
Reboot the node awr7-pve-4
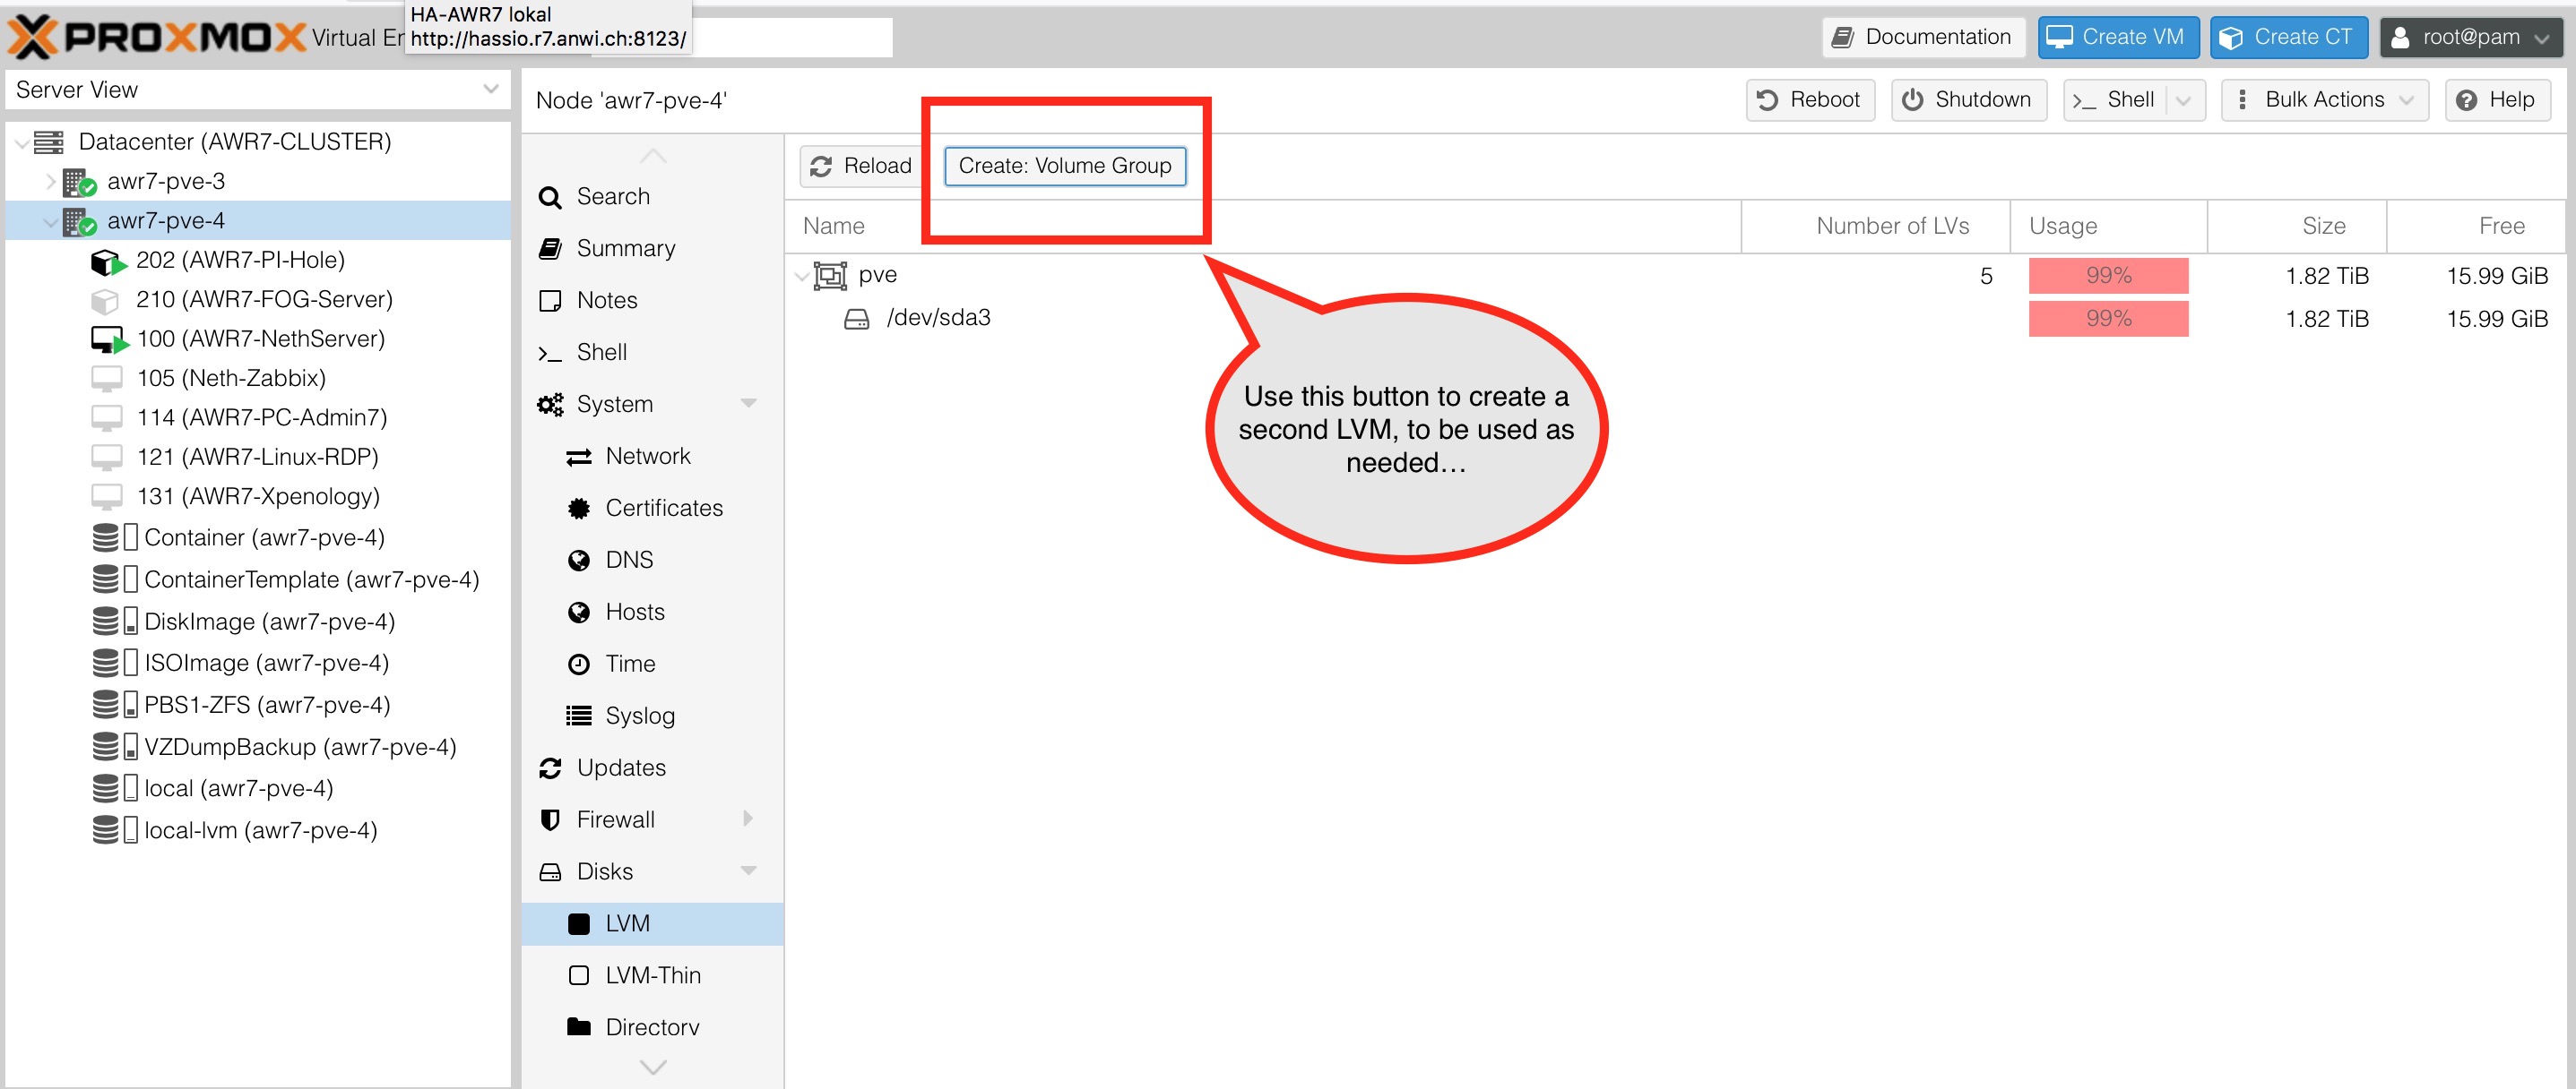pos(1810,100)
